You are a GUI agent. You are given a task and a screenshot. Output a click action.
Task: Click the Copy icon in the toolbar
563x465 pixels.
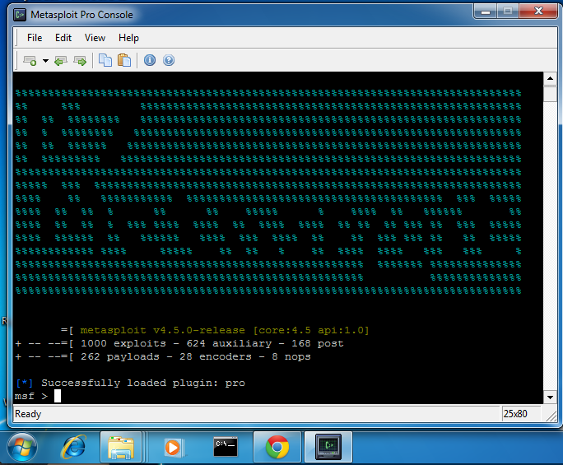pyautogui.click(x=105, y=60)
